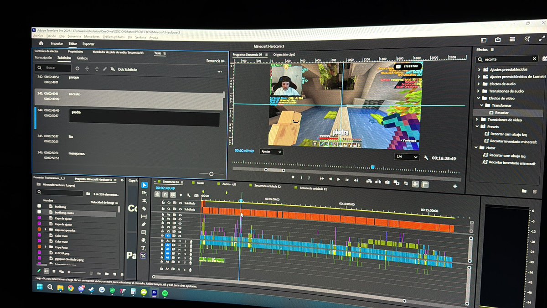547x308 pixels.
Task: Toggle closed captions CC button in timeline
Action: tap(196, 196)
